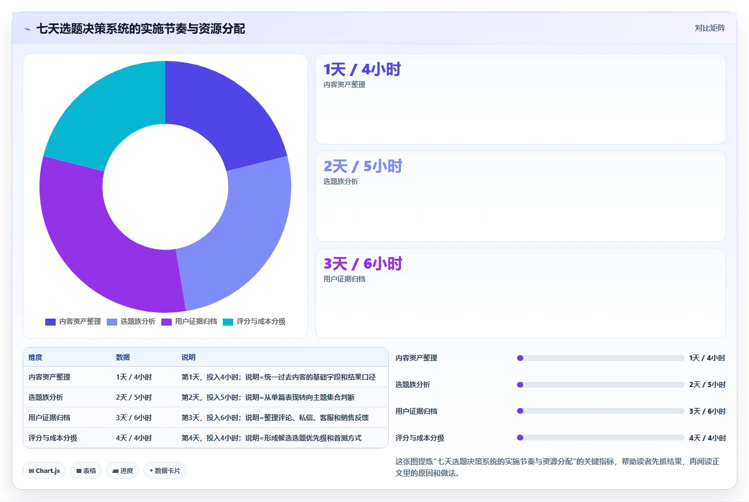Toggle the 选题族分析 legend color box
Image resolution: width=749 pixels, height=502 pixels.
point(112,322)
